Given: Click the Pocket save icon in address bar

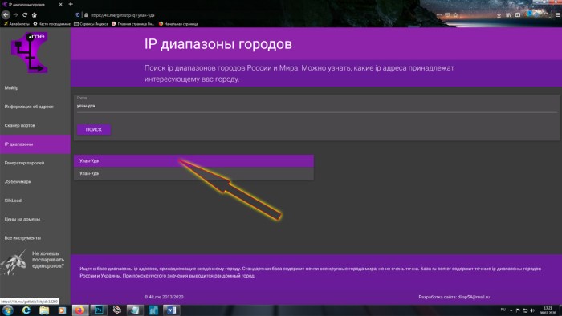Looking at the screenshot, I should tap(447, 15).
